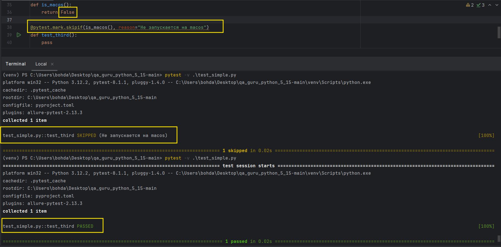
Task: Click the 'test session starts' header line
Action: pos(248,166)
